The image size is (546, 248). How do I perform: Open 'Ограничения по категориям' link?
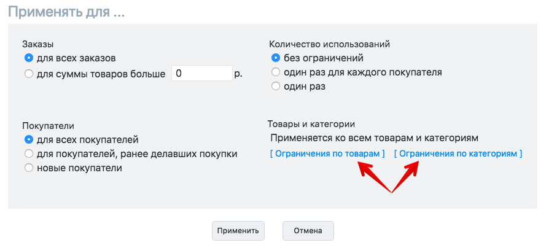458,153
